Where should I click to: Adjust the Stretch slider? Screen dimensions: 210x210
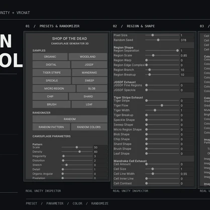(x=77, y=165)
